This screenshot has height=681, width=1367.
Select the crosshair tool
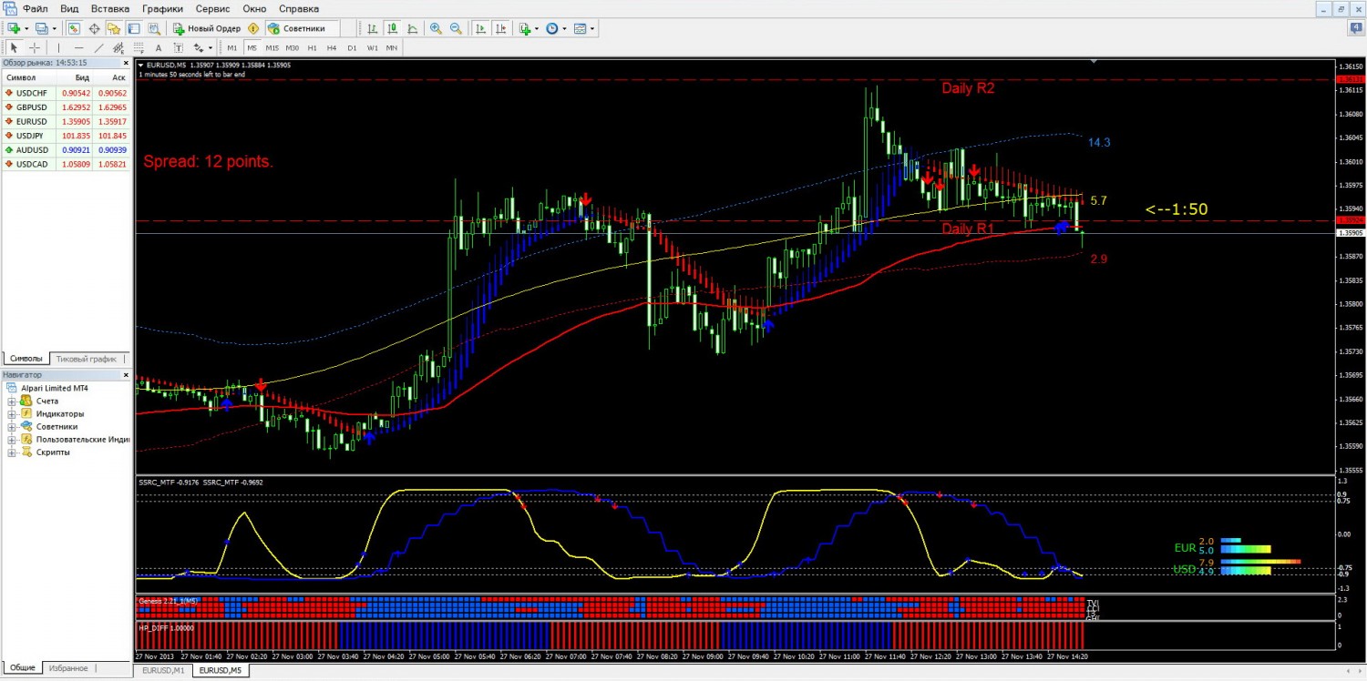35,47
